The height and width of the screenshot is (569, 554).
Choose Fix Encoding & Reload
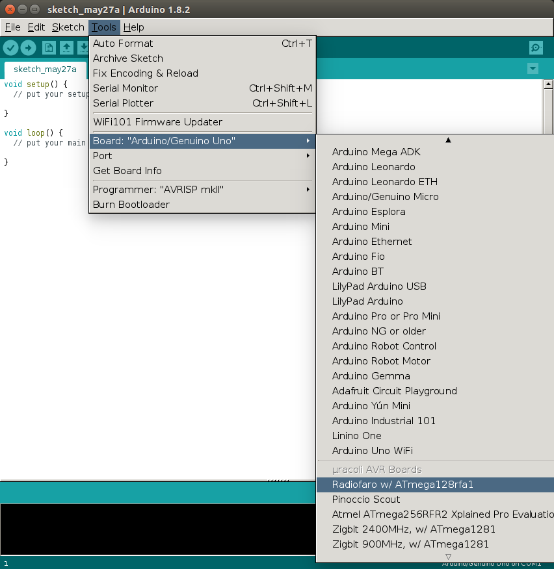(x=202, y=73)
